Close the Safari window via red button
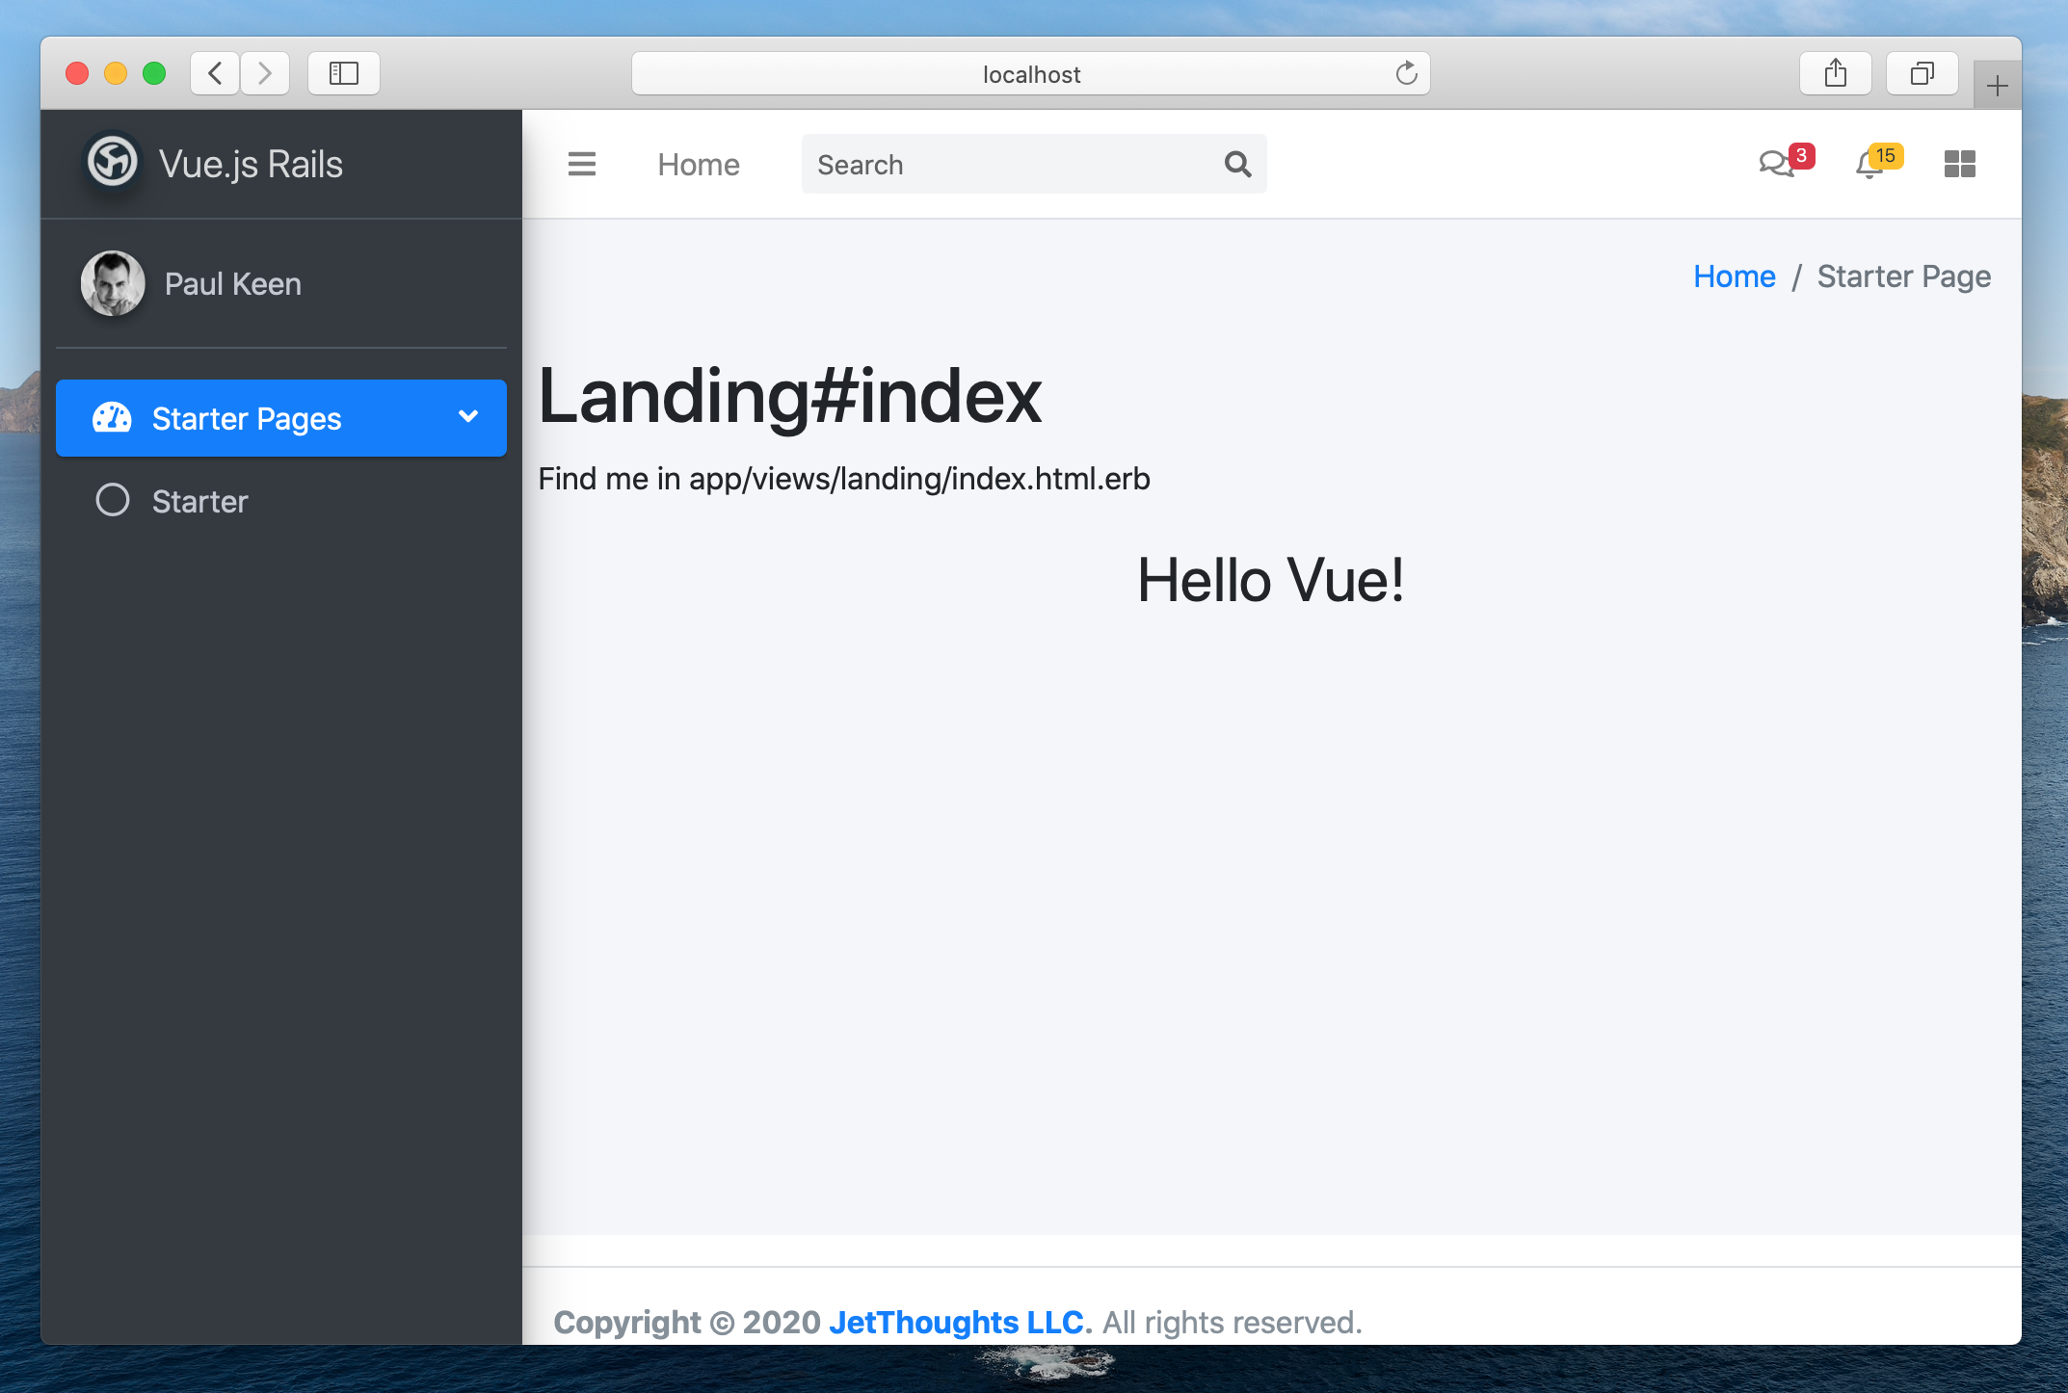Viewport: 2068px width, 1393px height. coord(77,73)
